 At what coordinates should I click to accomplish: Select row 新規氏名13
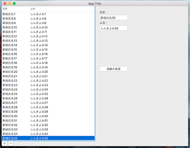48,41
